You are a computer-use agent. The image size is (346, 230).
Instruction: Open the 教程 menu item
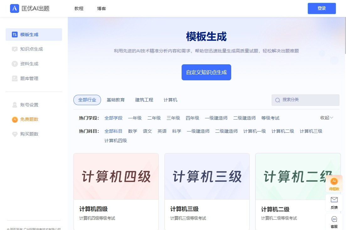[x=78, y=8]
